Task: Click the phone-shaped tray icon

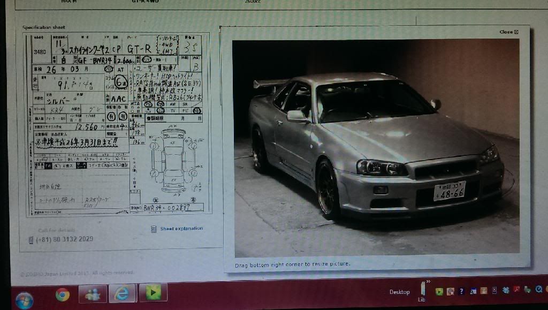Action: pyautogui.click(x=494, y=290)
